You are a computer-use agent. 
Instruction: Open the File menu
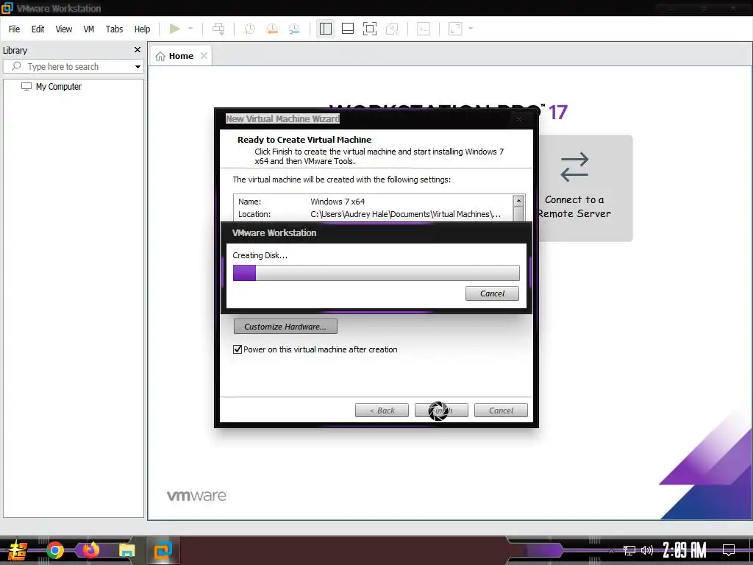pyautogui.click(x=15, y=29)
